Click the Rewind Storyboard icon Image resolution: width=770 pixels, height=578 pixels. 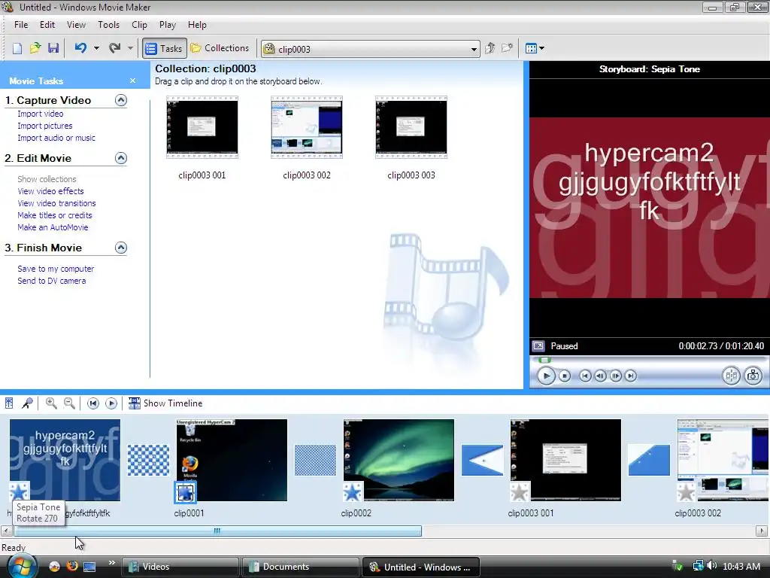(x=92, y=403)
